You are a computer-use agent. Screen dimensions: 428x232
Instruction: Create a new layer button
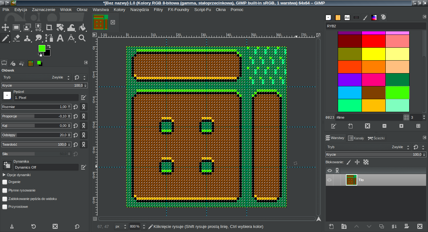pyautogui.click(x=331, y=226)
